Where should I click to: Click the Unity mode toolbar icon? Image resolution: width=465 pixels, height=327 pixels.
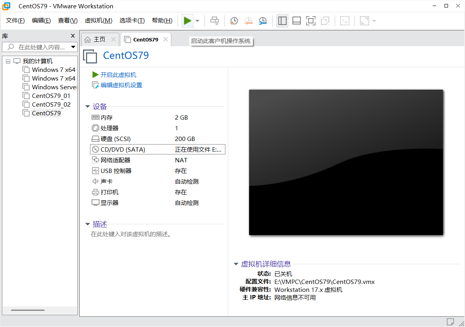pyautogui.click(x=325, y=21)
